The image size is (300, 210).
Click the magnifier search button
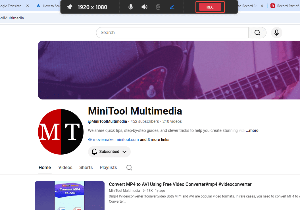click(x=257, y=33)
